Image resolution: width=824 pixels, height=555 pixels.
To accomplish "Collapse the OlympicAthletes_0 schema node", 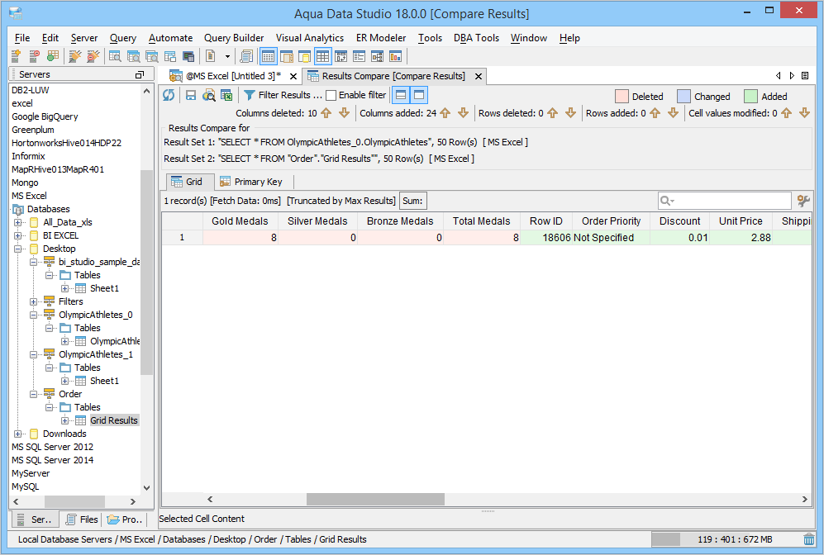I will pos(34,315).
